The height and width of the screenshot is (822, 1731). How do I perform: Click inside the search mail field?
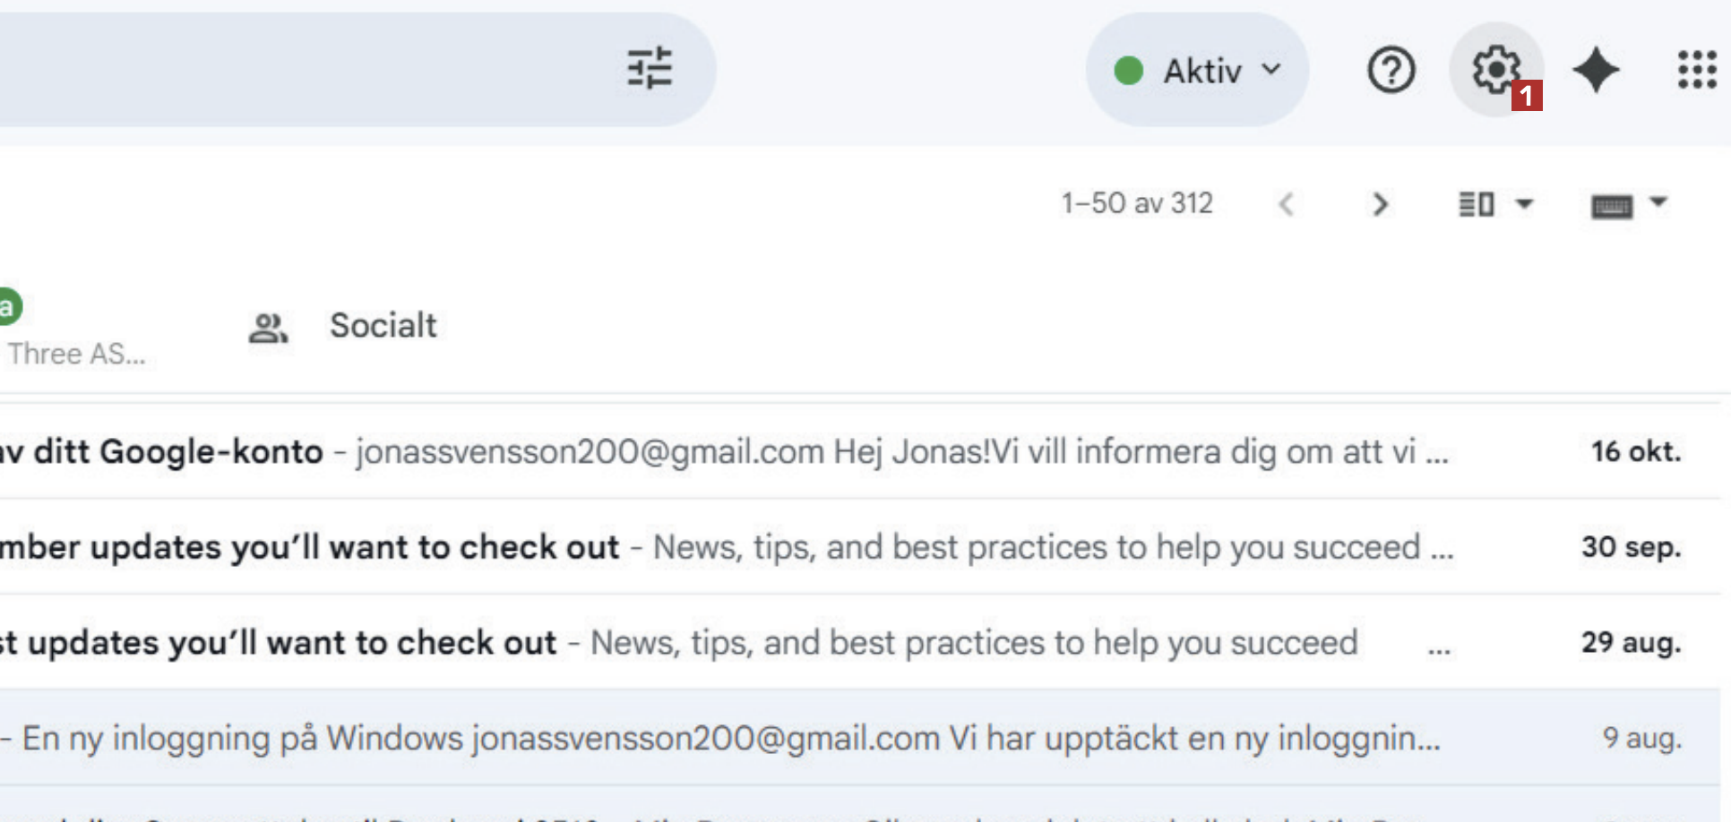(x=296, y=68)
